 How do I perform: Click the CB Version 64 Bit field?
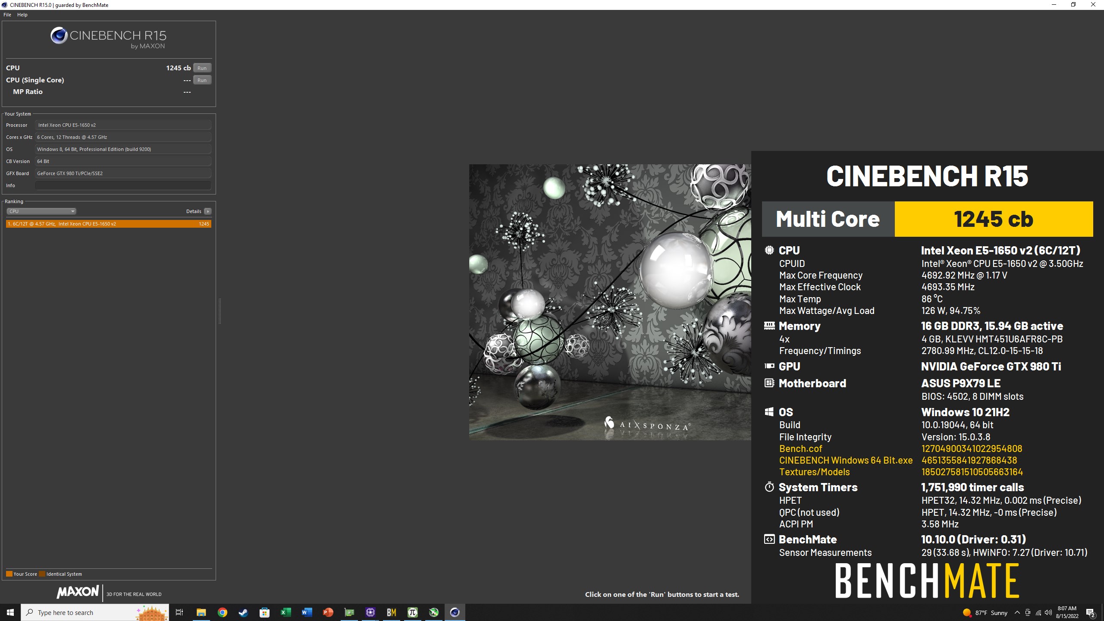[x=123, y=161]
